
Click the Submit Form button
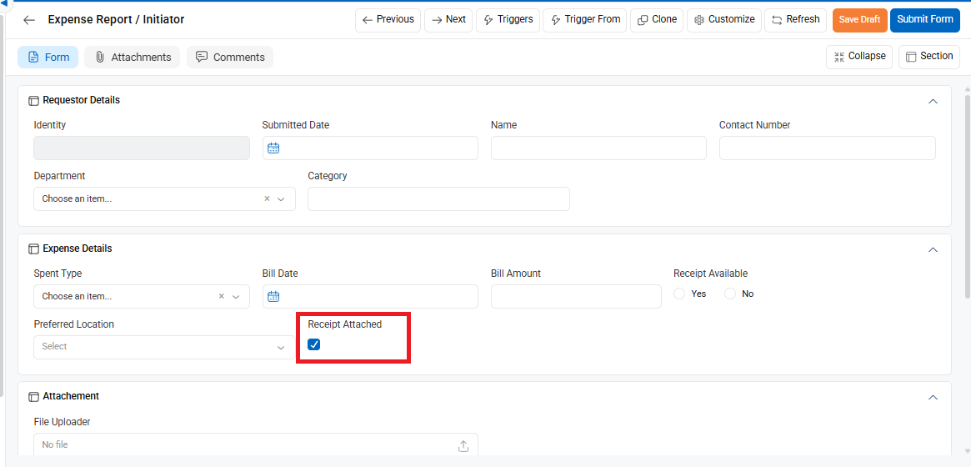pos(924,20)
